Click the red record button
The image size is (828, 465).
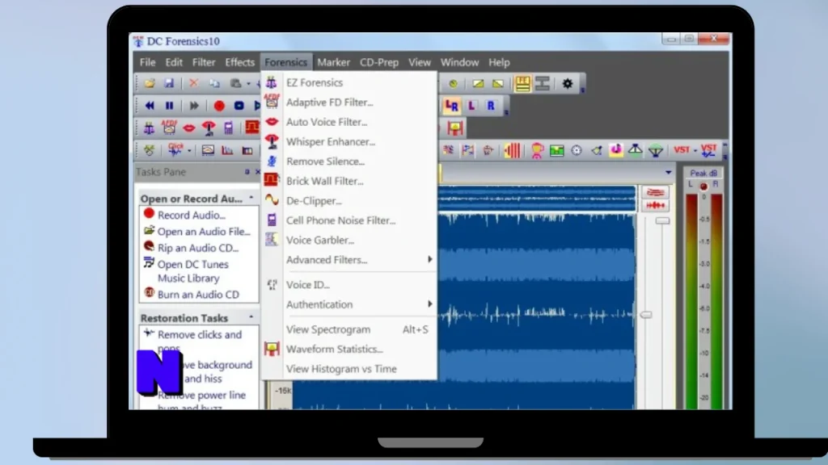tap(219, 106)
